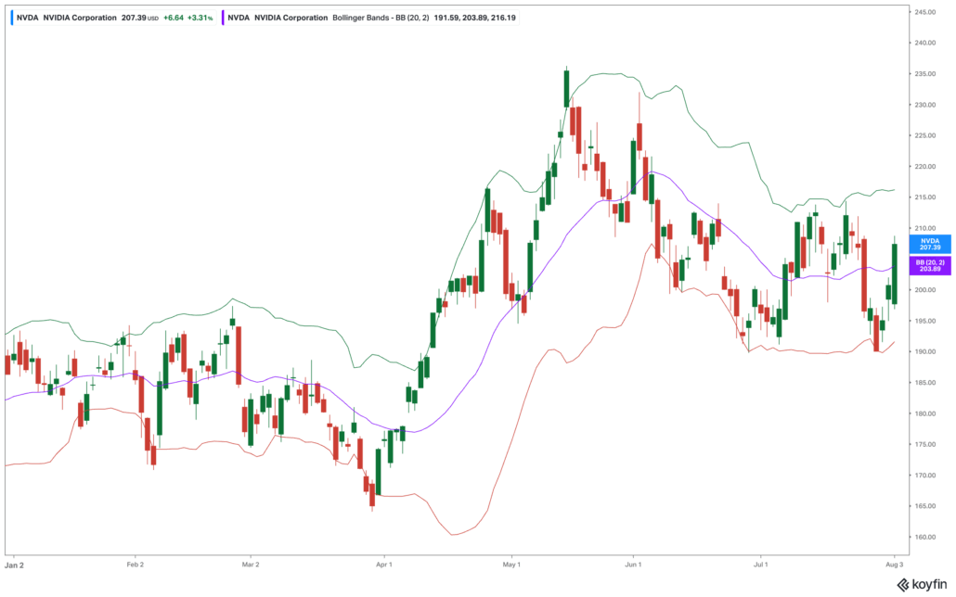Click the 180.00 price axis label
This screenshot has height=597, width=956.
[924, 413]
